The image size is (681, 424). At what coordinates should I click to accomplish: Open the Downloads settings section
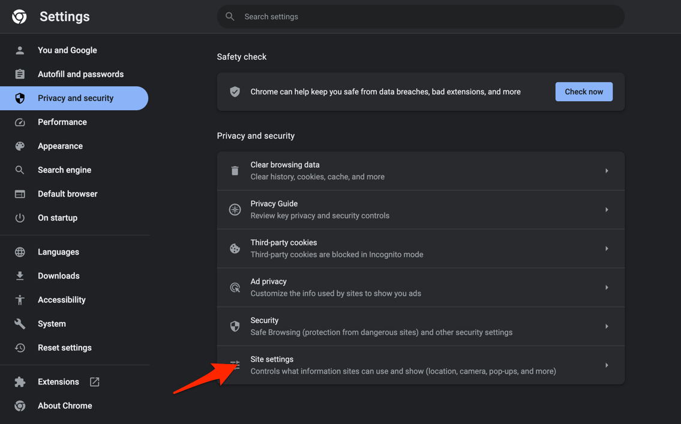click(x=58, y=275)
